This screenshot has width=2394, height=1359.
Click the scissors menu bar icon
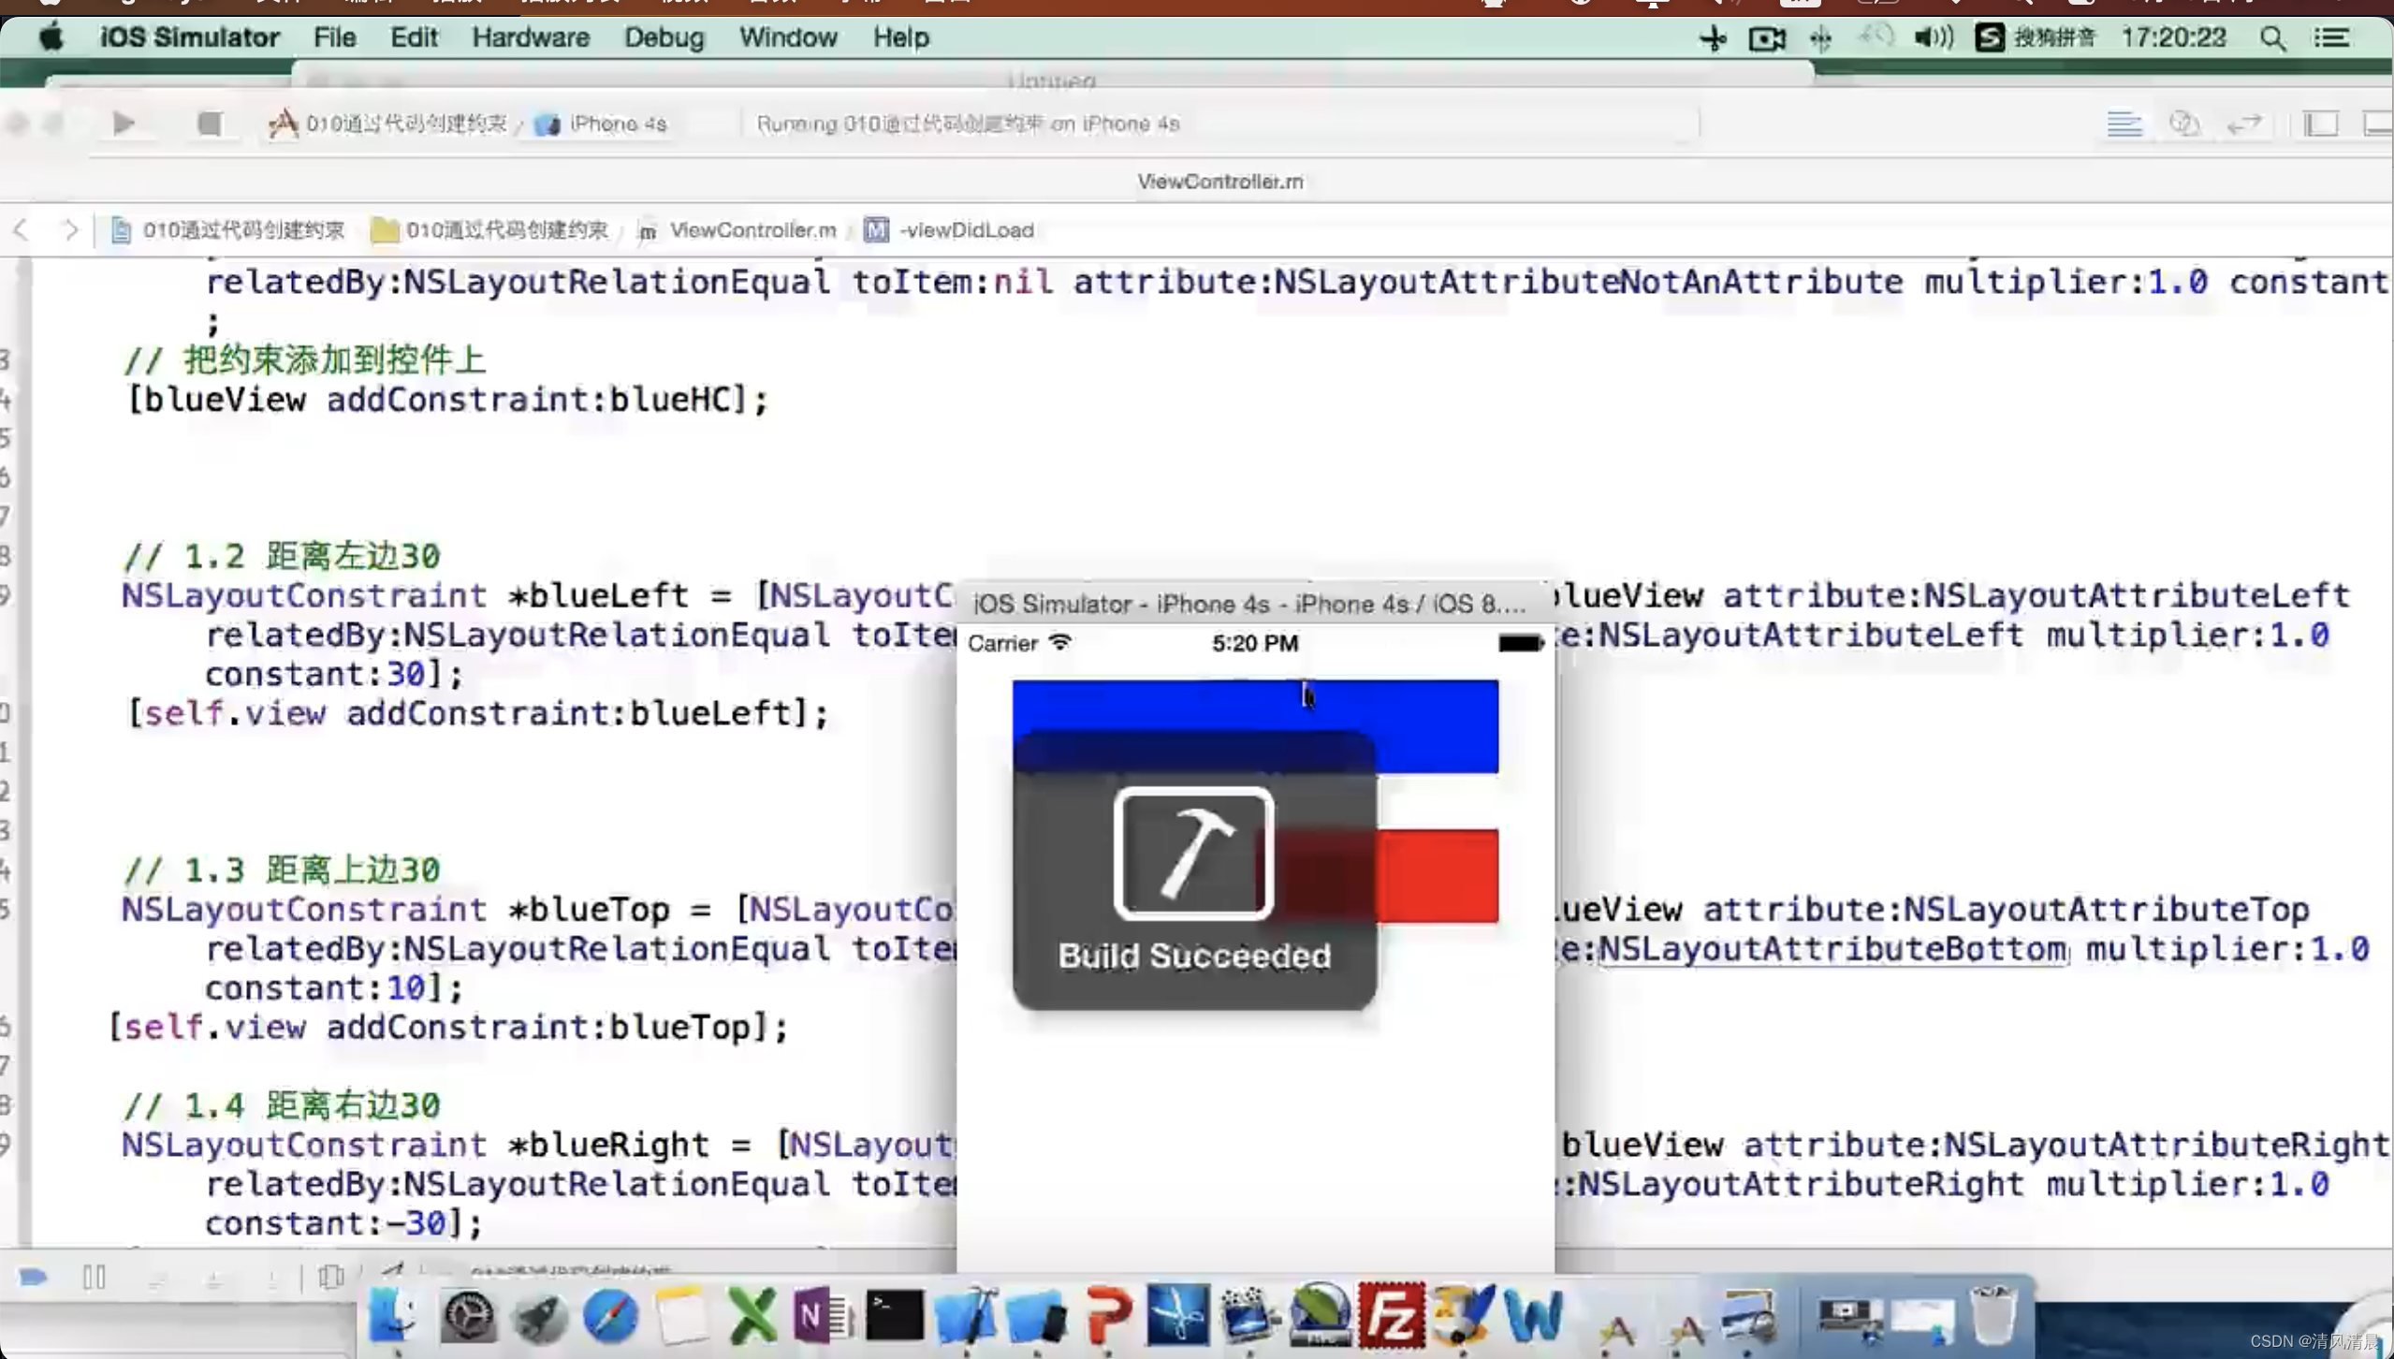(x=1713, y=38)
